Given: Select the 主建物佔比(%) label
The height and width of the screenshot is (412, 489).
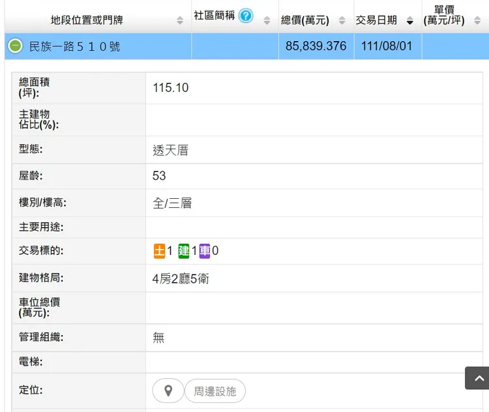Looking at the screenshot, I should 38,119.
